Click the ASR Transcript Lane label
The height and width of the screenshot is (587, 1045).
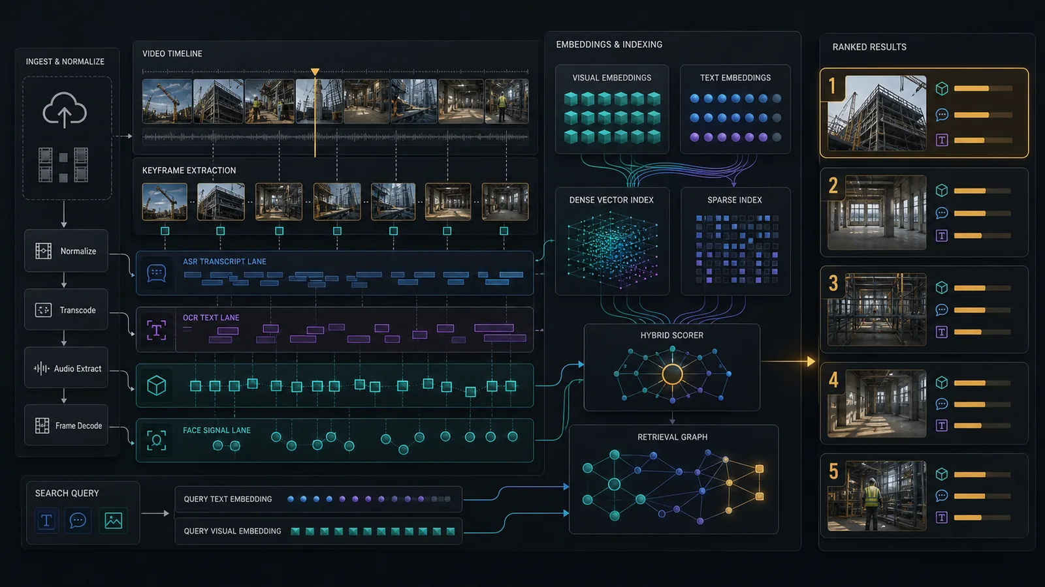(225, 262)
